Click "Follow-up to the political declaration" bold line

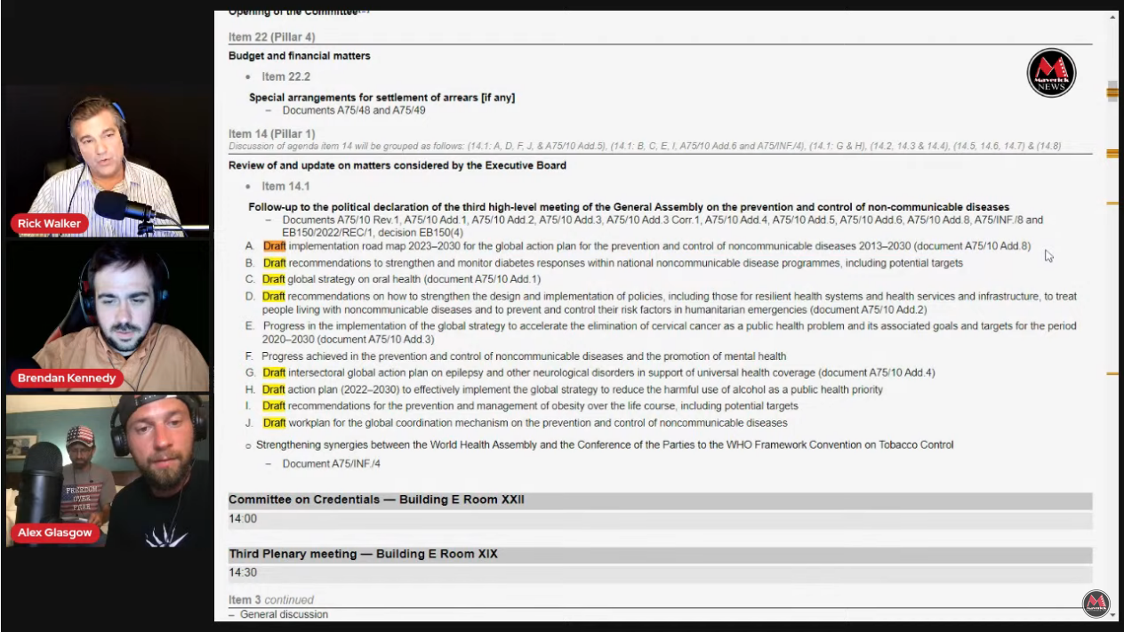pos(629,207)
